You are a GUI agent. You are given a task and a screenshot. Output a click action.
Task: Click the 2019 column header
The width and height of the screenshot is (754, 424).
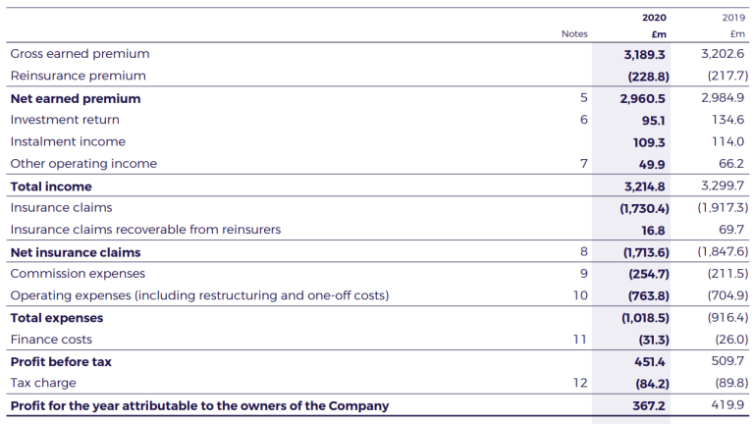733,18
